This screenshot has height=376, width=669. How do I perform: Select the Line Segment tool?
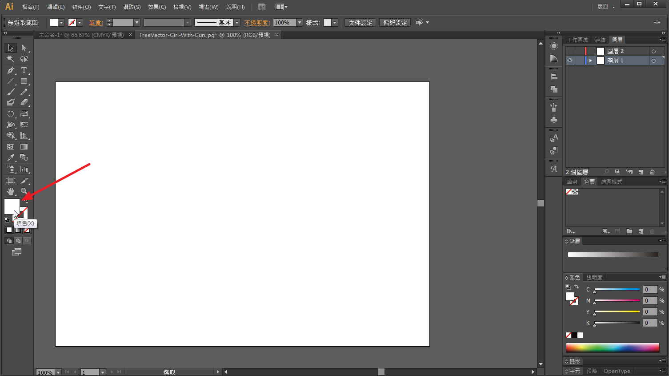point(11,81)
